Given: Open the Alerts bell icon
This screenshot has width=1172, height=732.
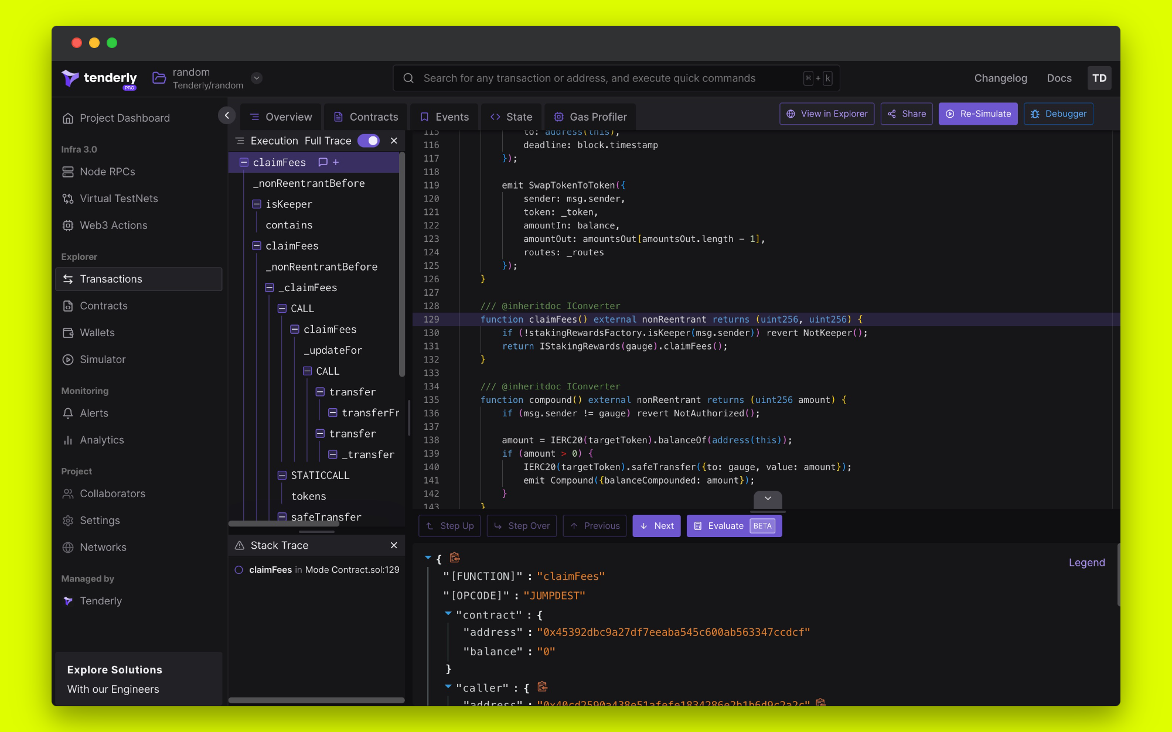Looking at the screenshot, I should click(67, 413).
